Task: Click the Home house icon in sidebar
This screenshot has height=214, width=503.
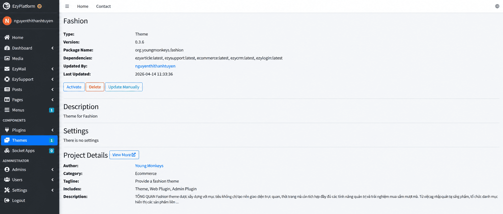Action: tap(7, 37)
